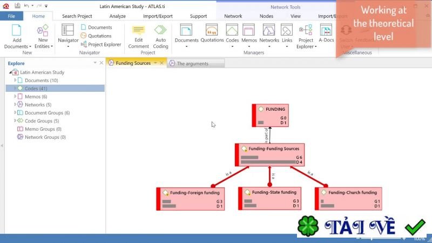Screen dimensions: 432x243
Task: Select the FUNDING node
Action: click(x=271, y=116)
